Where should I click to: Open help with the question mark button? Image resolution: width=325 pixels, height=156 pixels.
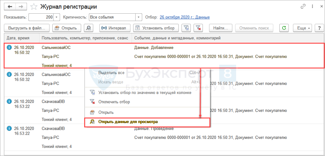318,28
